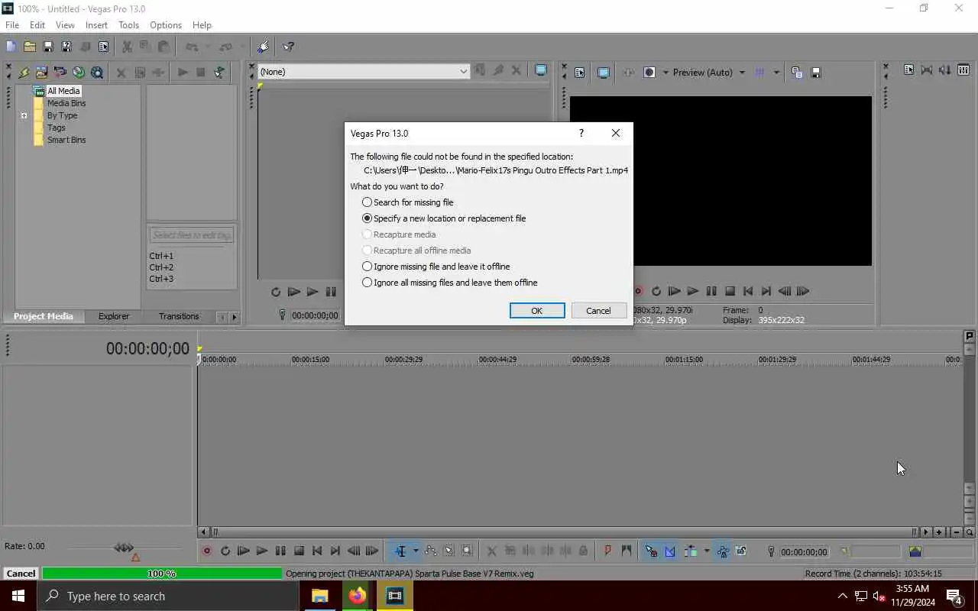The height and width of the screenshot is (611, 978).
Task: Click the left arrow beside the Transitions tab
Action: 222,317
